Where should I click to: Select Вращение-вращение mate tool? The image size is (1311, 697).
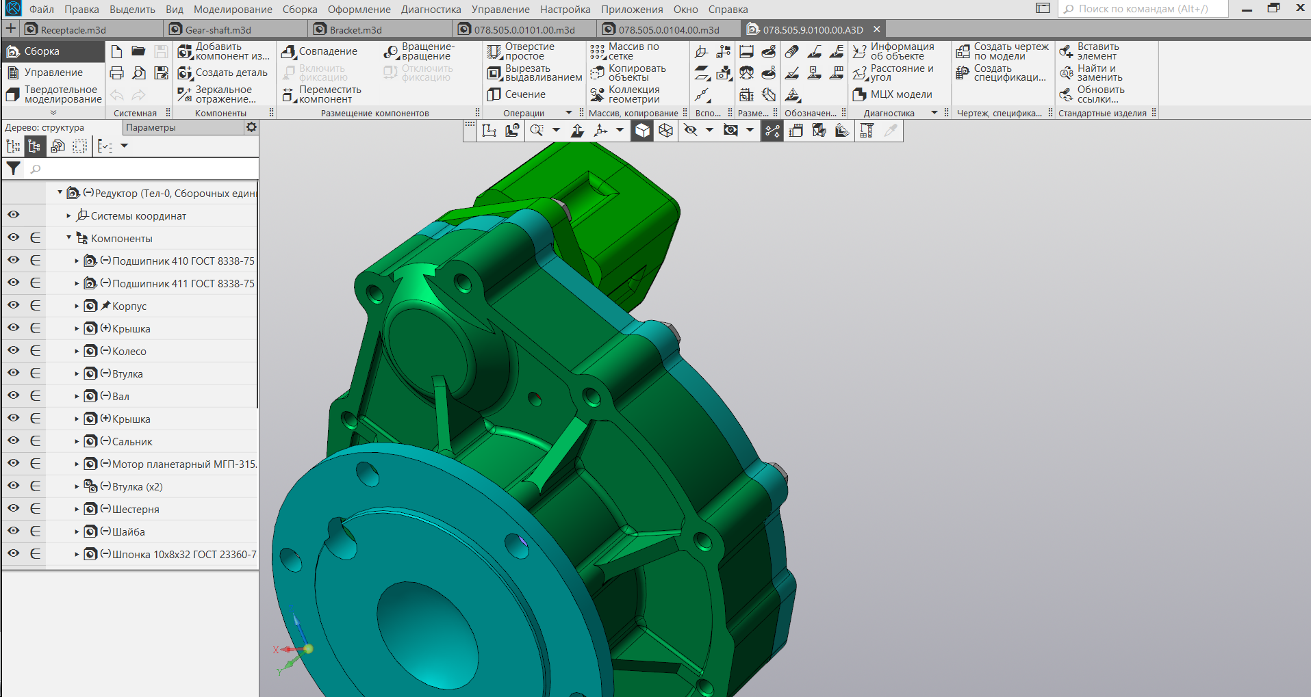coord(419,51)
